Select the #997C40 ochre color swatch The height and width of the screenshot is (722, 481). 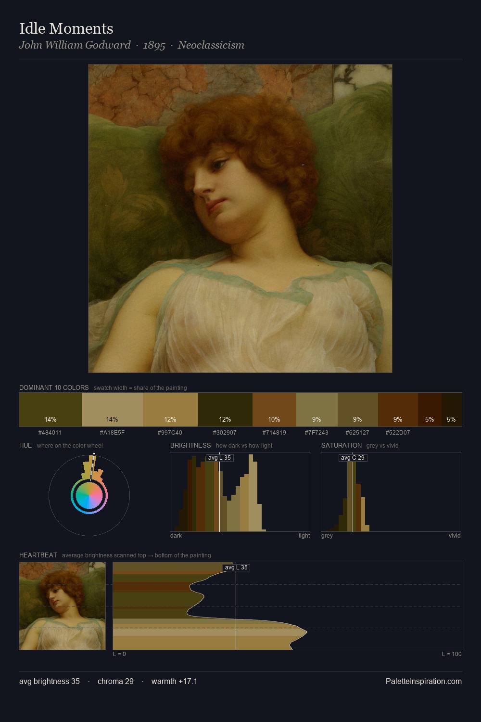point(170,410)
